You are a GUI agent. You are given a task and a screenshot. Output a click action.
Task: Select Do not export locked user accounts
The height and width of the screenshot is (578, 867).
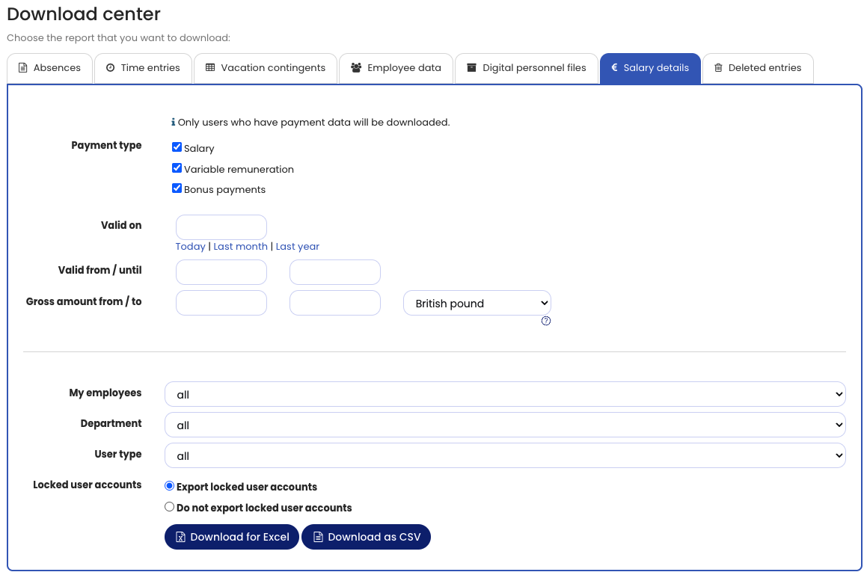170,507
